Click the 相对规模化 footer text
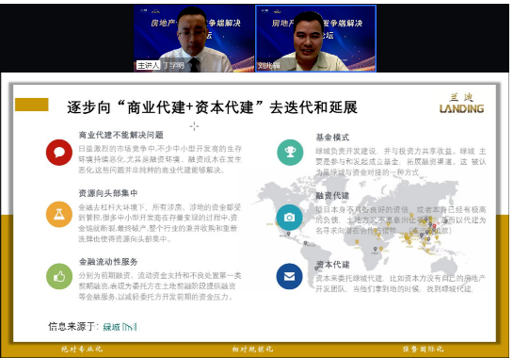The image size is (513, 358). [x=252, y=350]
